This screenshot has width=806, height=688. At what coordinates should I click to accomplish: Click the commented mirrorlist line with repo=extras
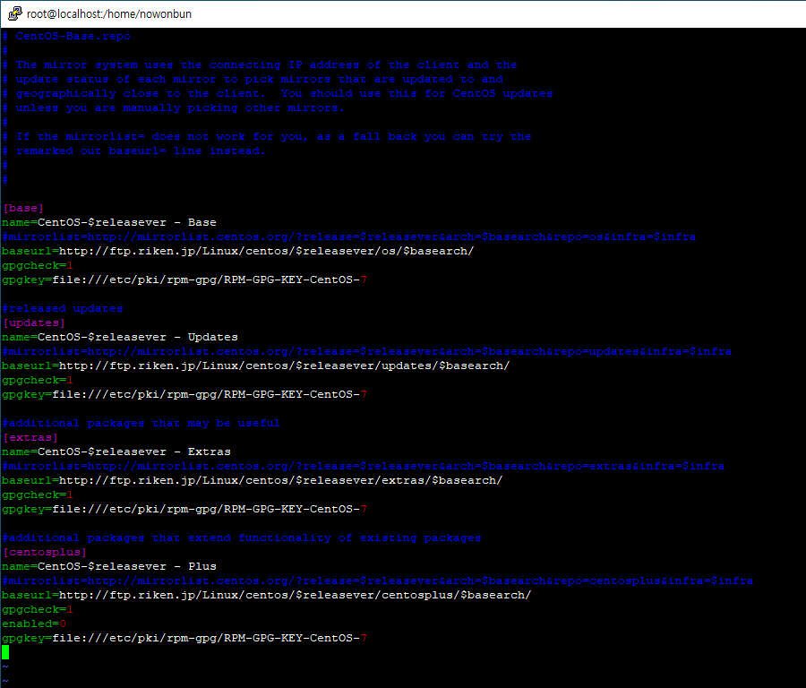click(364, 467)
